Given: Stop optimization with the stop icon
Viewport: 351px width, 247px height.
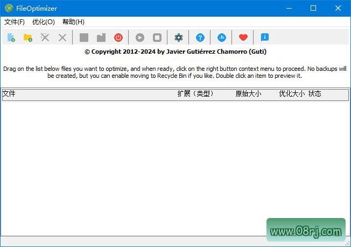Looking at the screenshot, I should [157, 38].
